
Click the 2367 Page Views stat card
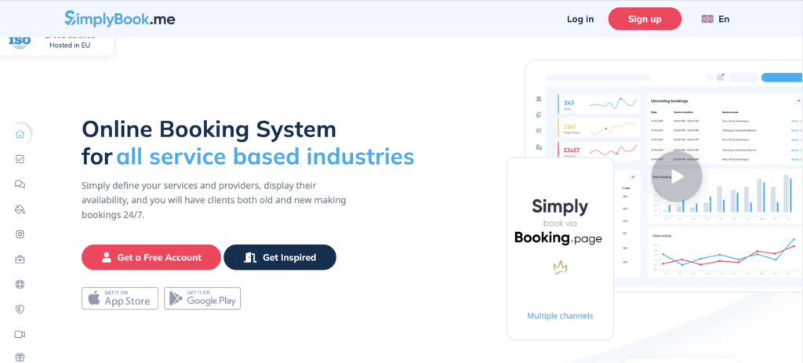(x=598, y=128)
